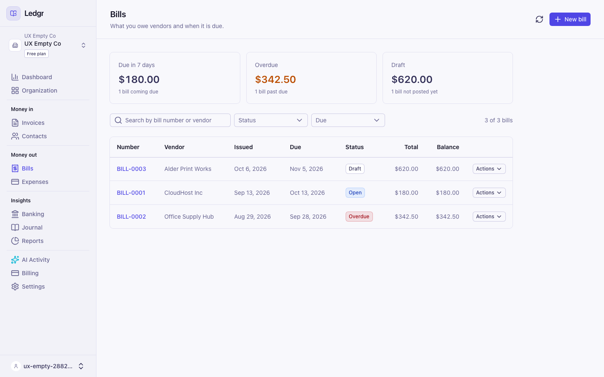
Task: Click the refresh bills icon
Action: (x=539, y=19)
